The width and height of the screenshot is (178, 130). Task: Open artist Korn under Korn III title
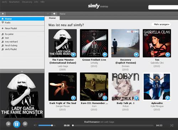(x=94, y=106)
